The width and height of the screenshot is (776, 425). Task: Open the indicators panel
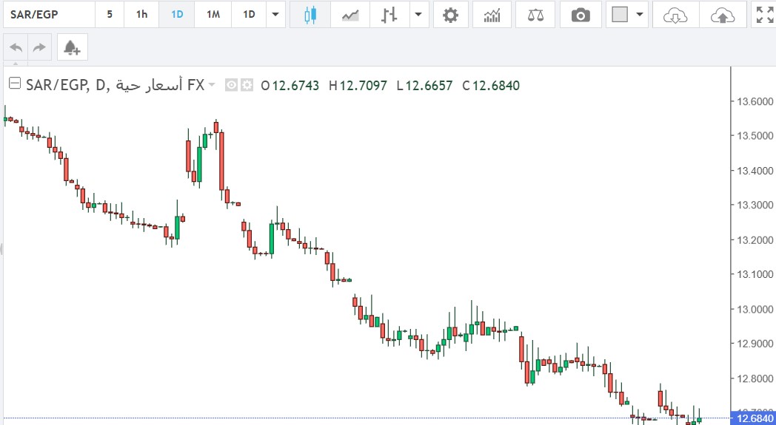tap(492, 15)
